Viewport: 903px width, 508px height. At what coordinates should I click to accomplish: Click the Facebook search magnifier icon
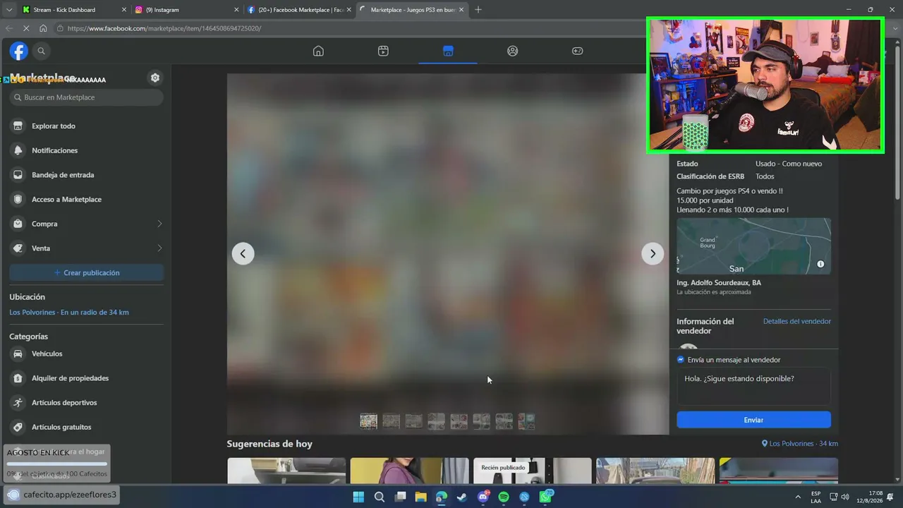click(x=41, y=51)
